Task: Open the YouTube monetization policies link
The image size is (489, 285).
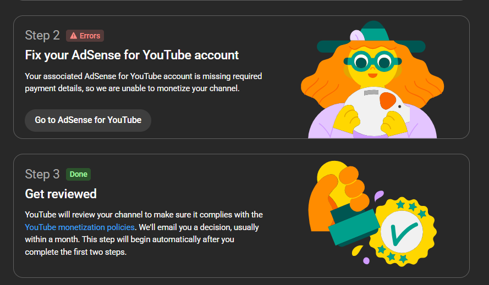Action: point(80,227)
